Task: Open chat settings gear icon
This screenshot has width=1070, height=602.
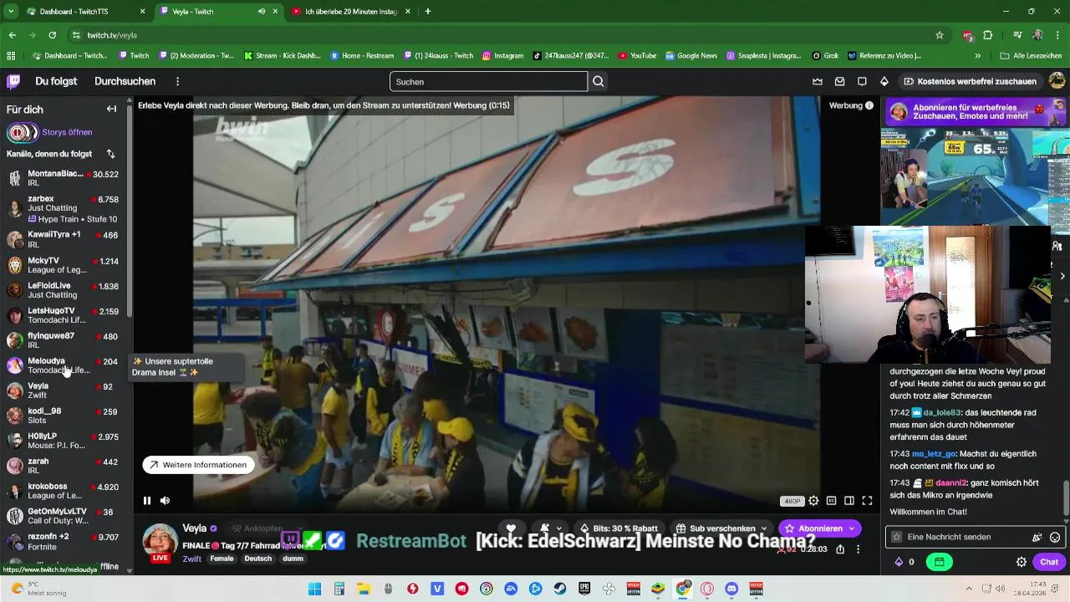Action: click(x=1021, y=562)
